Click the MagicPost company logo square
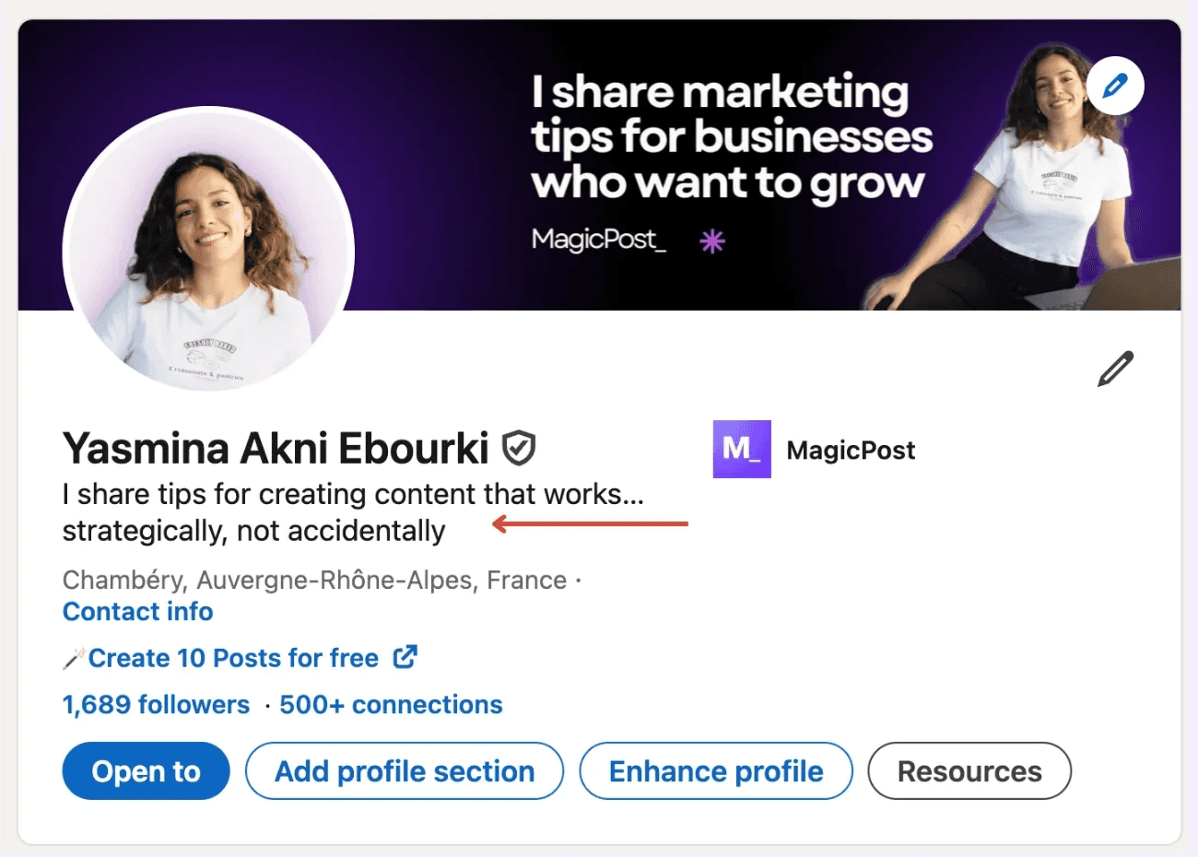Viewport: 1198px width, 857px height. pyautogui.click(x=741, y=450)
